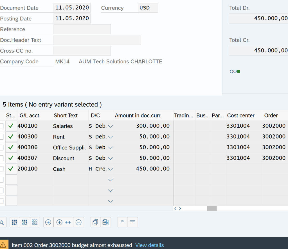Click the Total Cr. amount field
This screenshot has height=249, width=288.
click(258, 50)
